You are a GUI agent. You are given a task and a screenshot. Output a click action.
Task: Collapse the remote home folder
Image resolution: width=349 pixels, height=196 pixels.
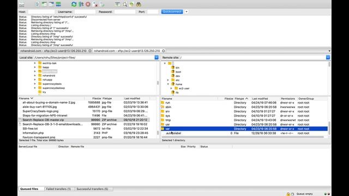[168, 84]
